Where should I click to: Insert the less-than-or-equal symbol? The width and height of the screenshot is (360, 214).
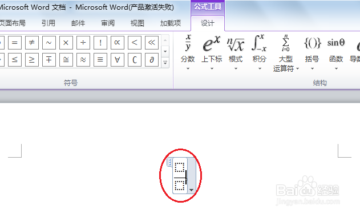15,60
